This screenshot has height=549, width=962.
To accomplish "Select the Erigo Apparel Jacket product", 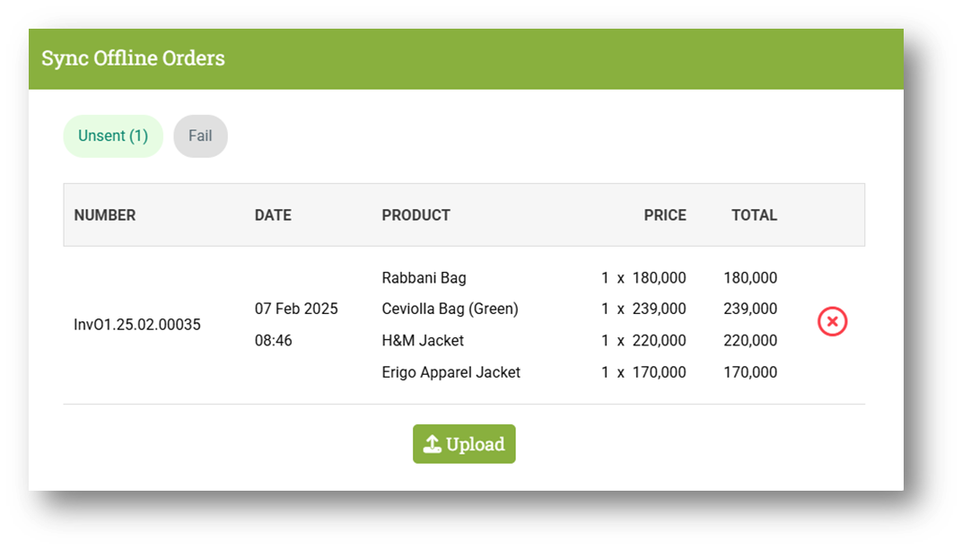I will click(450, 372).
